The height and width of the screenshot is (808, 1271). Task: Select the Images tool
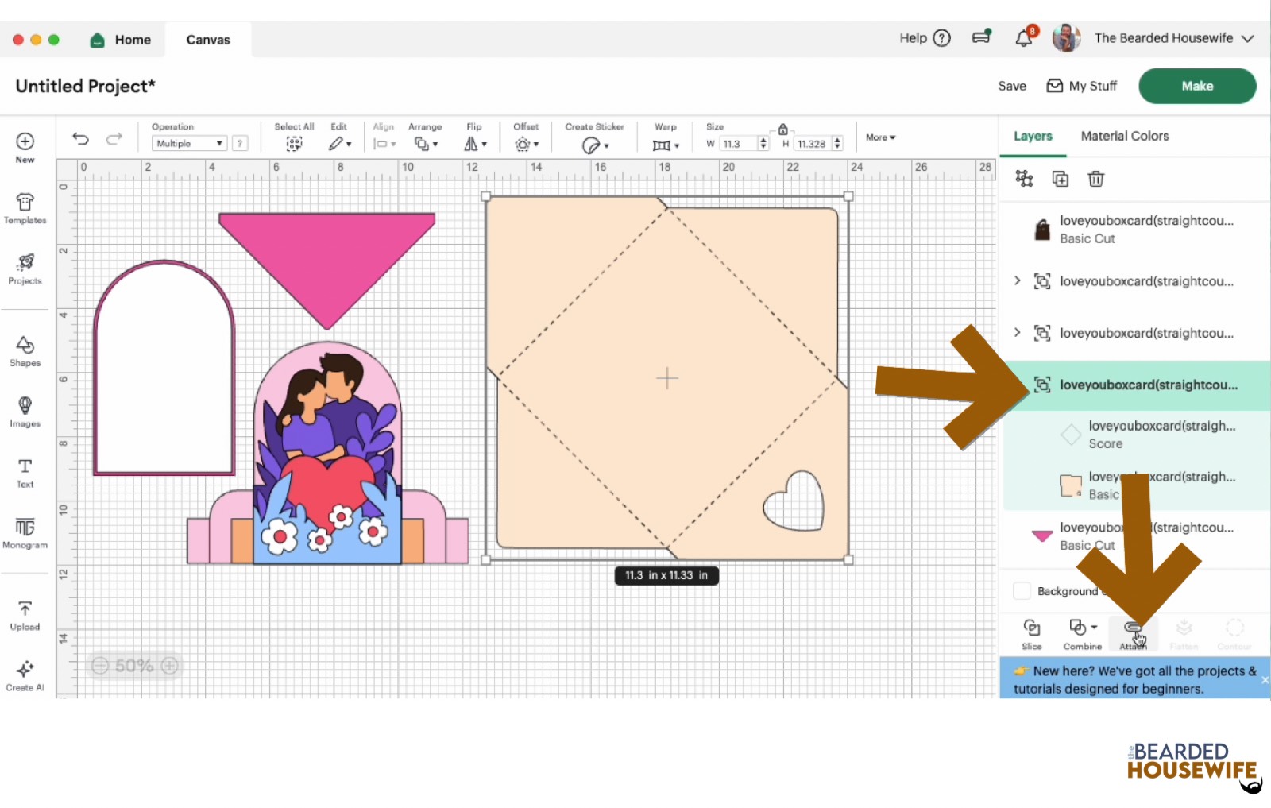click(x=25, y=410)
